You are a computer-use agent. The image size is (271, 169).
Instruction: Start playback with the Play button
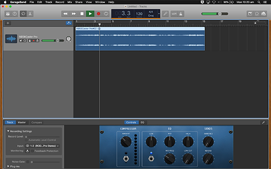(90, 14)
